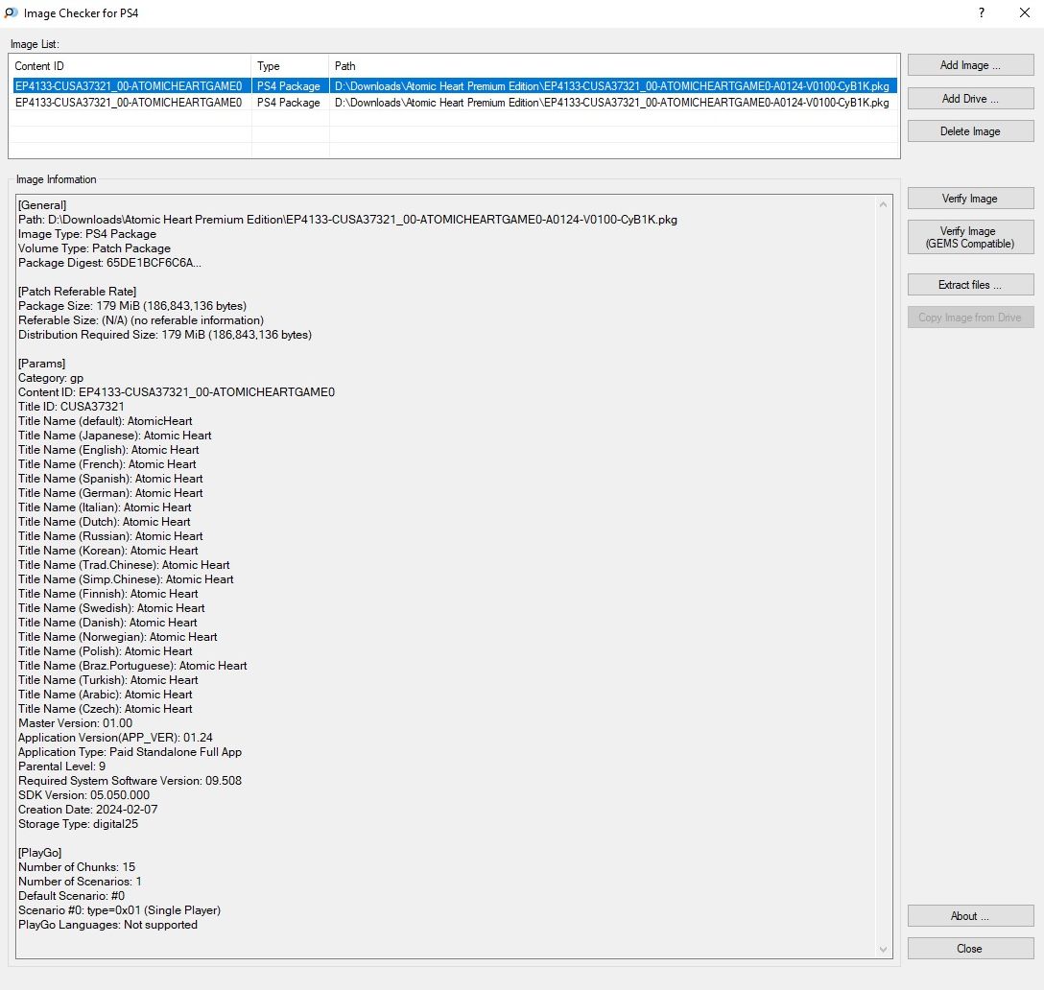Click Parental Level: 9 line
The height and width of the screenshot is (990, 1044).
point(62,766)
